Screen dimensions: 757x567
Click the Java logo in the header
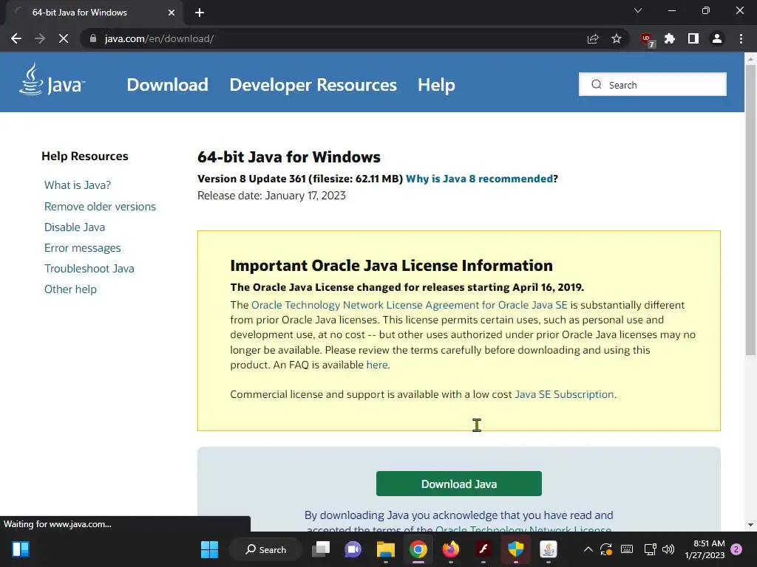[x=52, y=80]
